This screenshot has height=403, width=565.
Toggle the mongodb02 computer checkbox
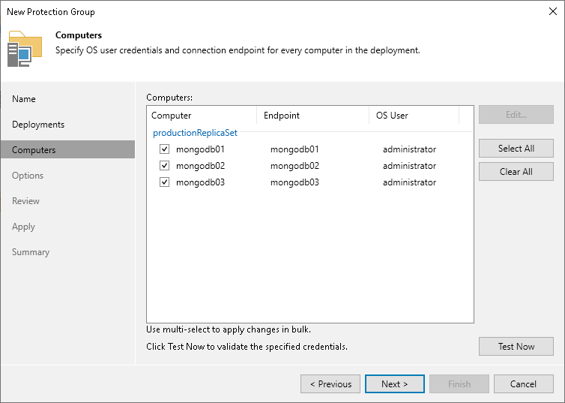pos(164,166)
